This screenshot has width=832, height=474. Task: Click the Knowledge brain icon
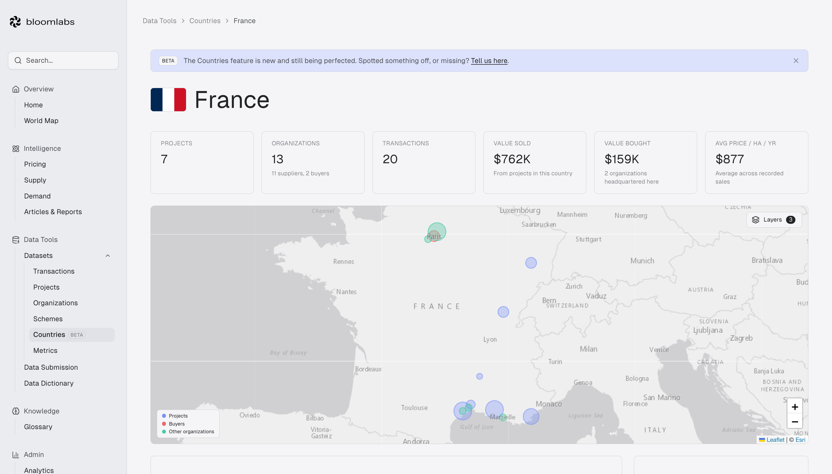(16, 411)
